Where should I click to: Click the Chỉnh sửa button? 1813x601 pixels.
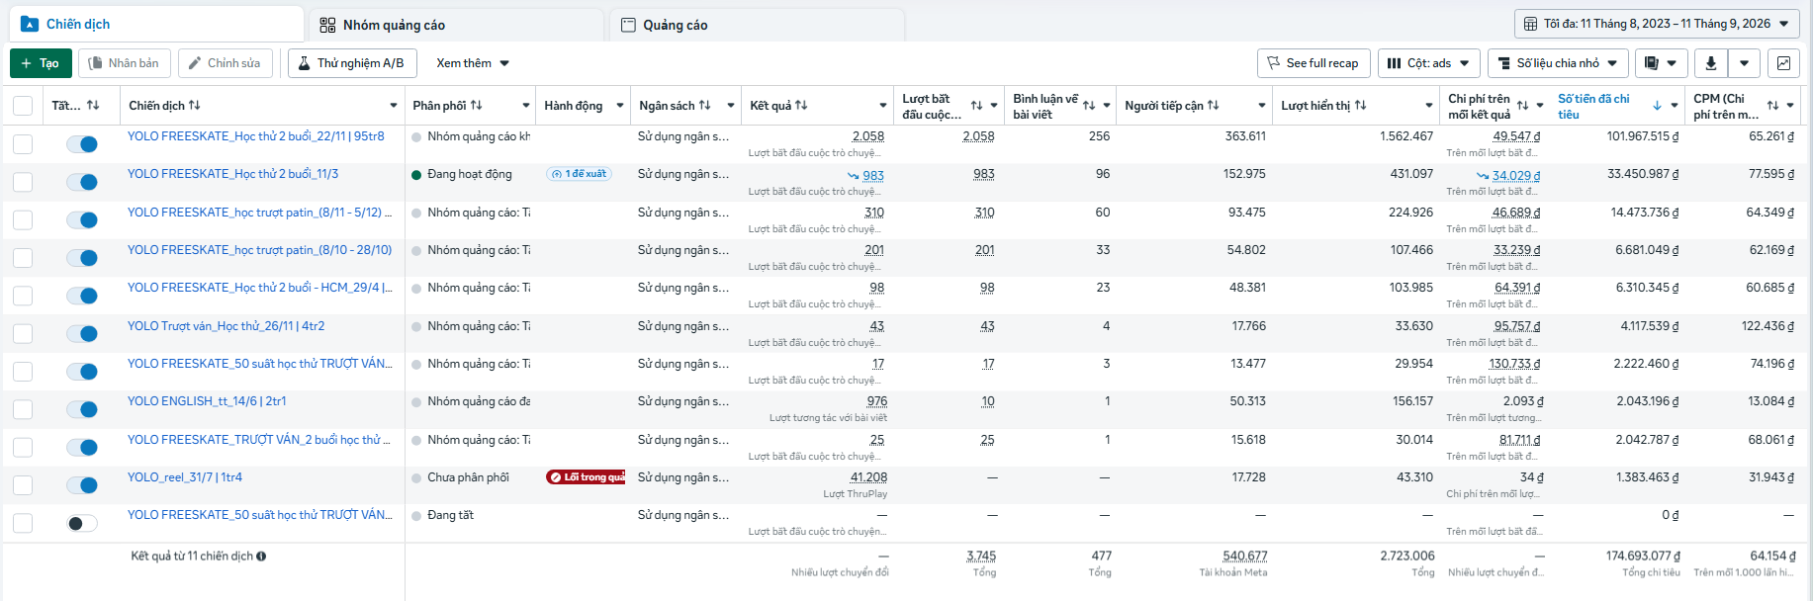(x=225, y=63)
